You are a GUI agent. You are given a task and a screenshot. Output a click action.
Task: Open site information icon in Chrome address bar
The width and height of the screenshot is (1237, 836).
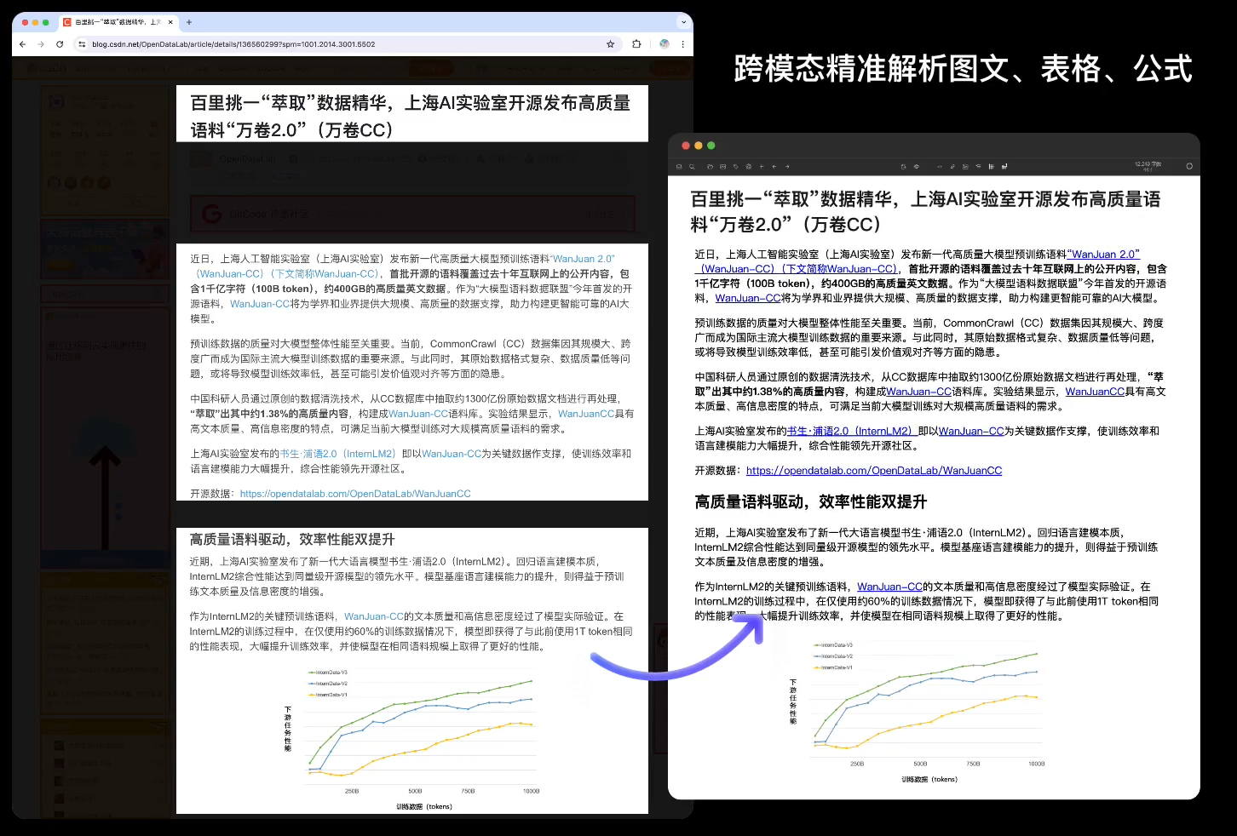pyautogui.click(x=82, y=44)
